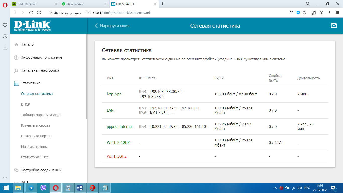Click the 133.00 байт / 87.00 байт value
Screen dimensions: 343x193
[x=236, y=94]
